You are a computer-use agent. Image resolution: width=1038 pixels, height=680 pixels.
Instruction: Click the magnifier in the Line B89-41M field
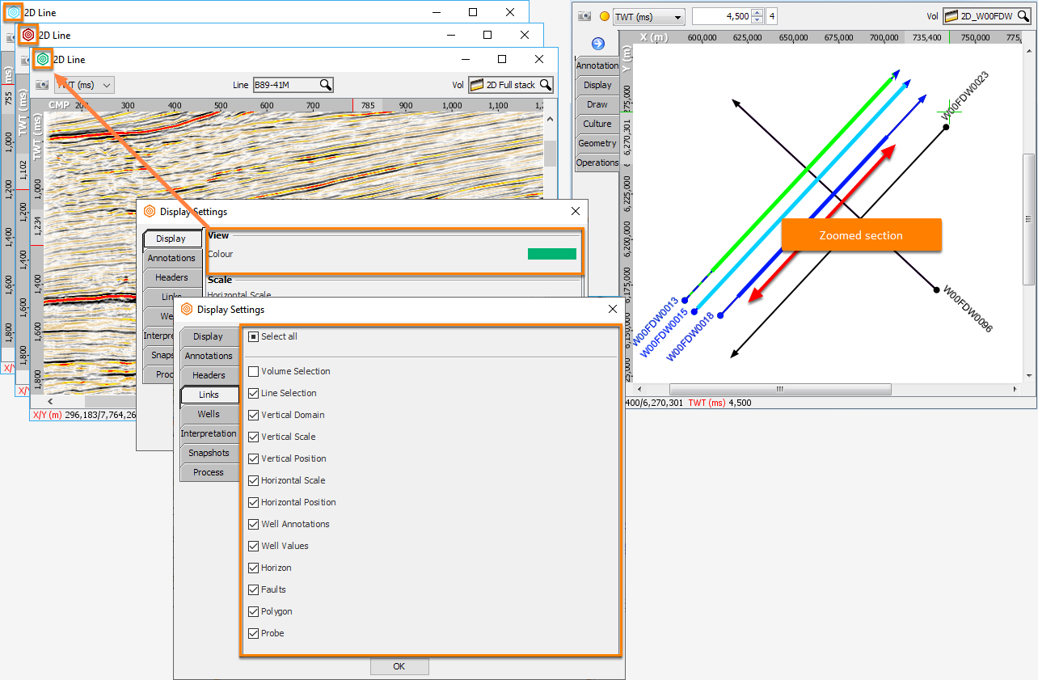tap(325, 85)
